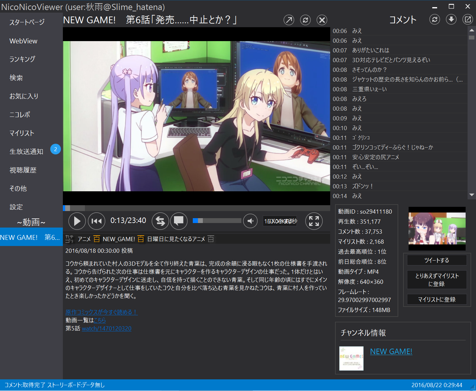
Task: Enter fullscreen video mode
Action: 314,221
